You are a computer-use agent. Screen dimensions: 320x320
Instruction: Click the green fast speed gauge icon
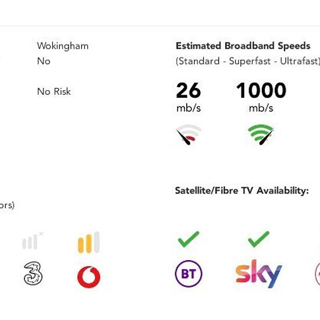[x=261, y=135]
